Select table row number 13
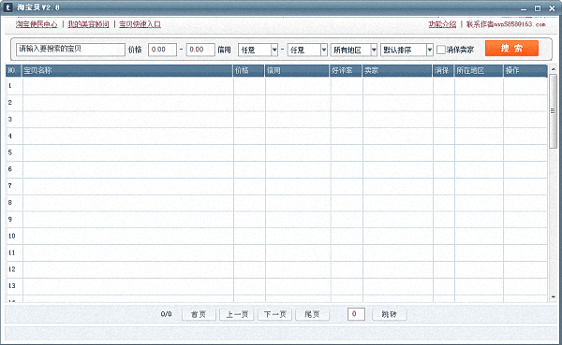 [x=276, y=286]
